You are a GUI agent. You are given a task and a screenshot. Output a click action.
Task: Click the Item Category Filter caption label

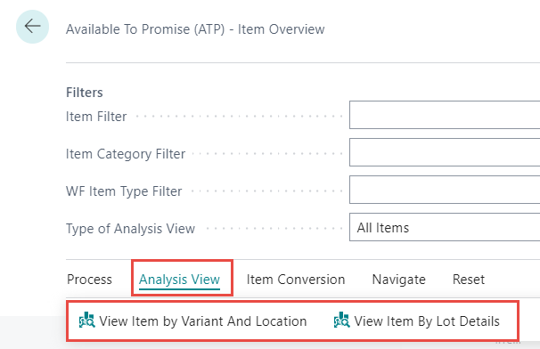pos(126,154)
